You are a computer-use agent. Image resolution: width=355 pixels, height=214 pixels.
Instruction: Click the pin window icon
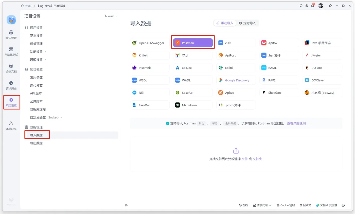(330, 6)
